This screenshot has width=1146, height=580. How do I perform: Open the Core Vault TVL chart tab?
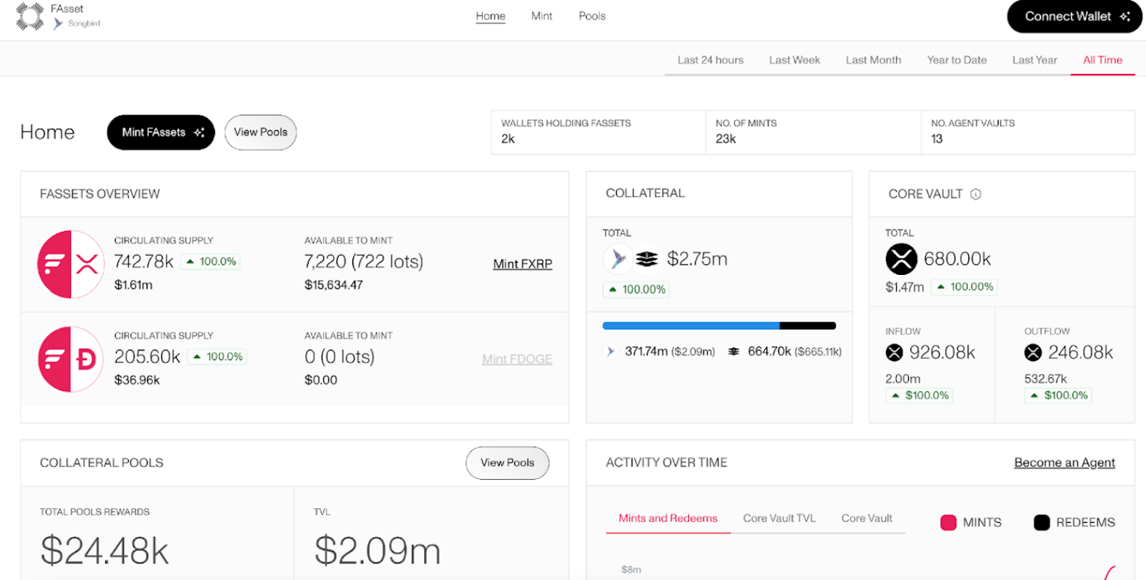click(x=779, y=518)
